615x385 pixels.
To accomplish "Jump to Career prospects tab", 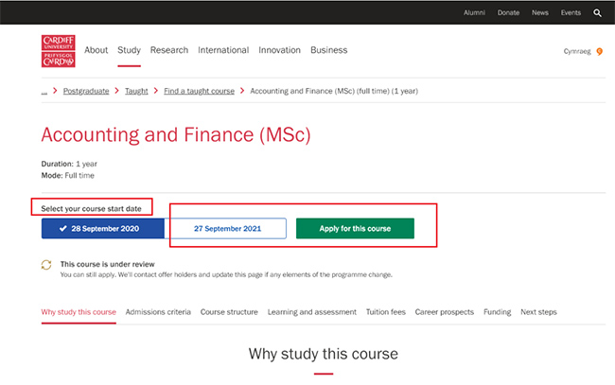I will (x=444, y=311).
